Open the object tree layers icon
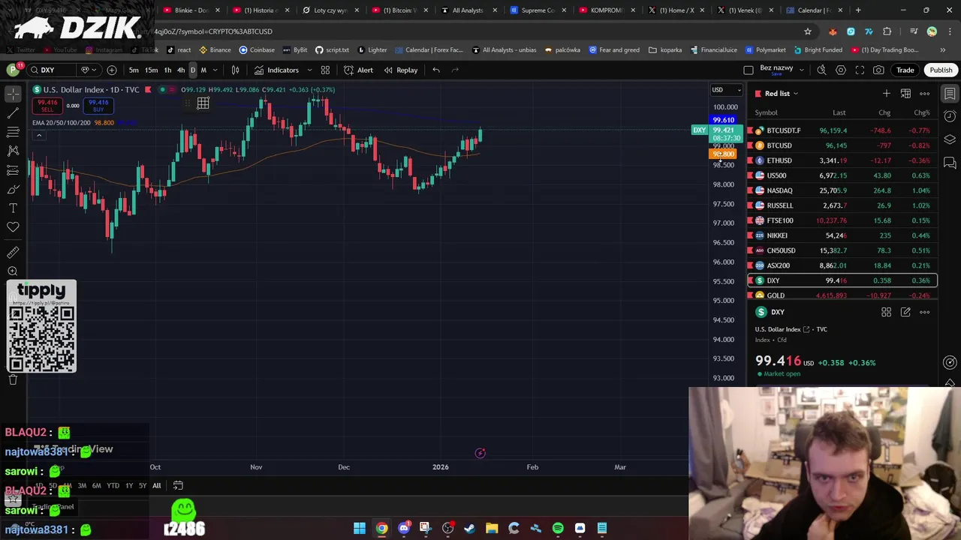The width and height of the screenshot is (961, 540). [950, 139]
